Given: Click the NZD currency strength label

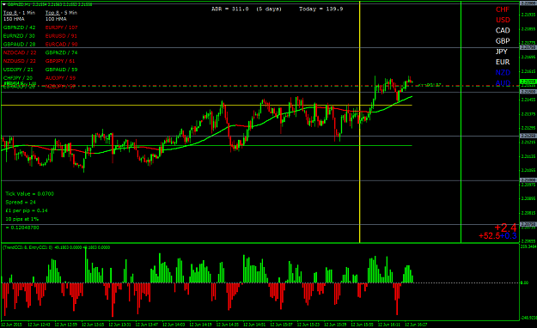Looking at the screenshot, I should point(503,73).
